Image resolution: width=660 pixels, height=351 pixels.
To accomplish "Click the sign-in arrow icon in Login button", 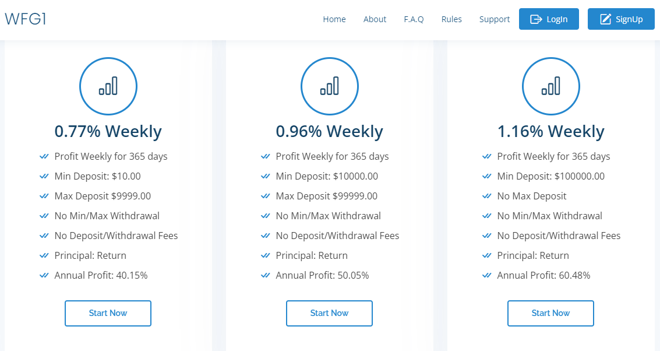I will click(536, 19).
